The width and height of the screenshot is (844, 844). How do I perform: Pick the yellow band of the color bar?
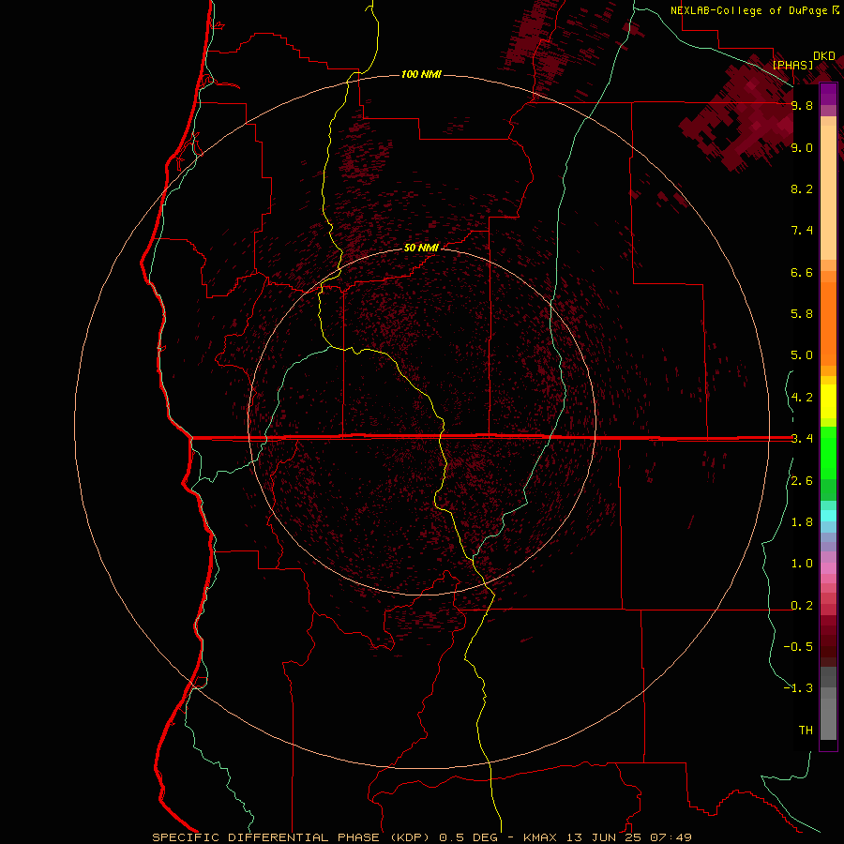pyautogui.click(x=828, y=401)
